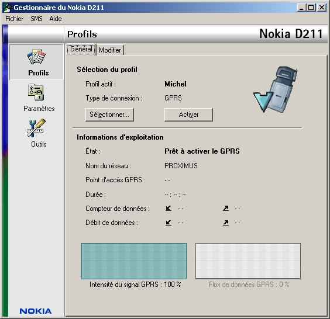Click the app icon in title bar
Screen dimensions: 330x319
click(x=8, y=8)
